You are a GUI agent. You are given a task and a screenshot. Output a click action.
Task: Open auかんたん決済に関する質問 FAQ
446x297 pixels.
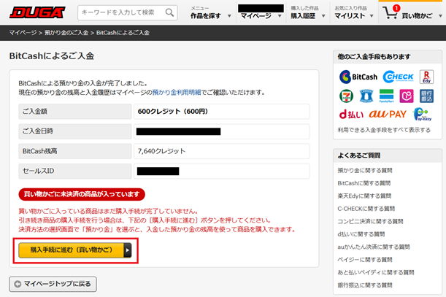[x=374, y=247]
